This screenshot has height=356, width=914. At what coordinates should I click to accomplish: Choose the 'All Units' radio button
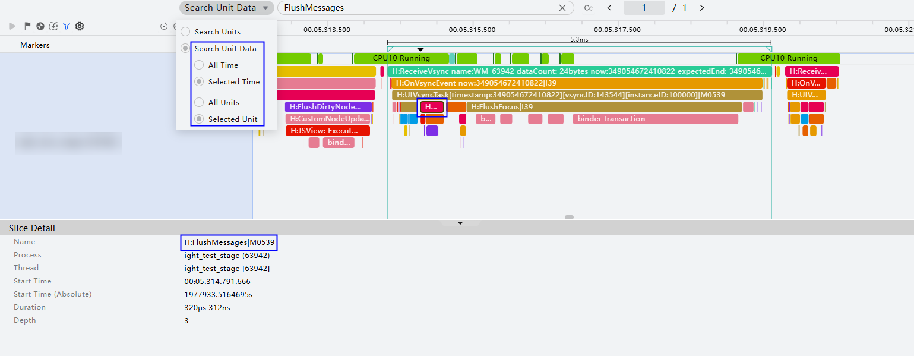[199, 102]
